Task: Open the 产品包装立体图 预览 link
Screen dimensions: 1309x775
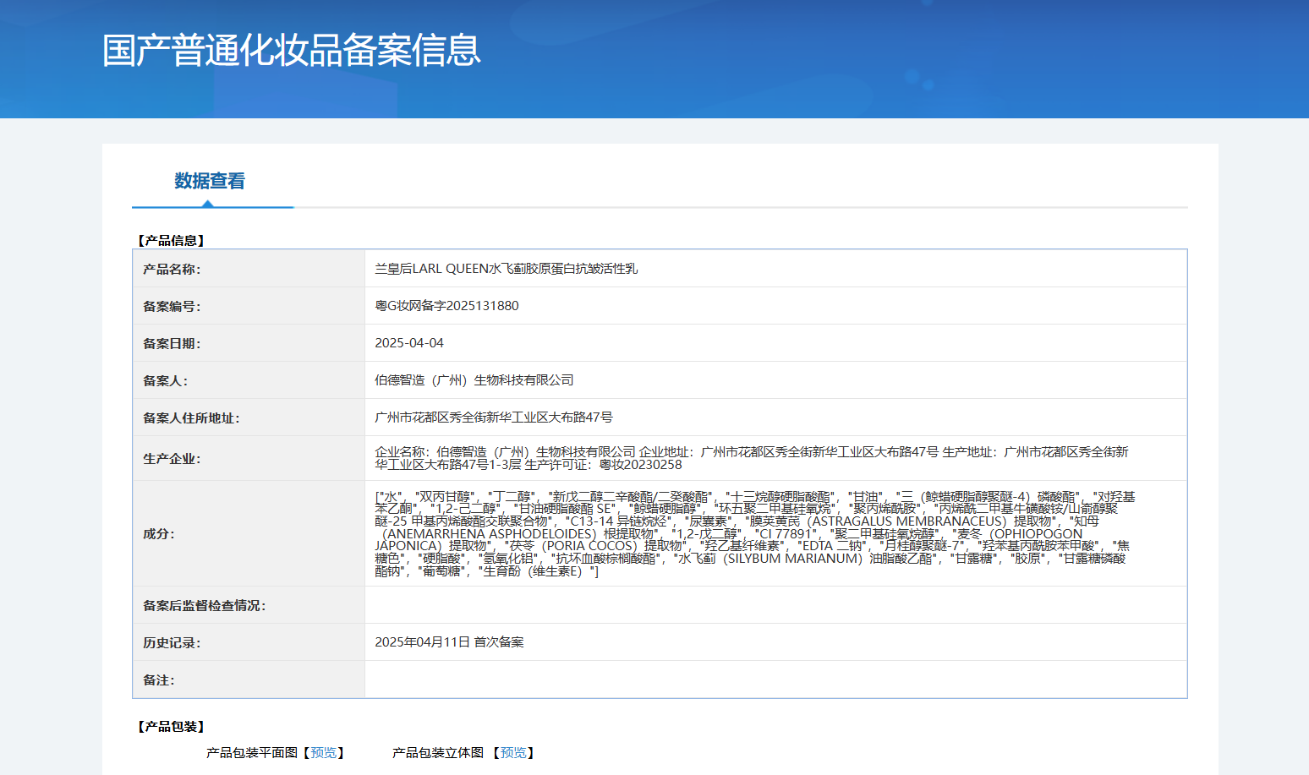Action: pos(513,752)
